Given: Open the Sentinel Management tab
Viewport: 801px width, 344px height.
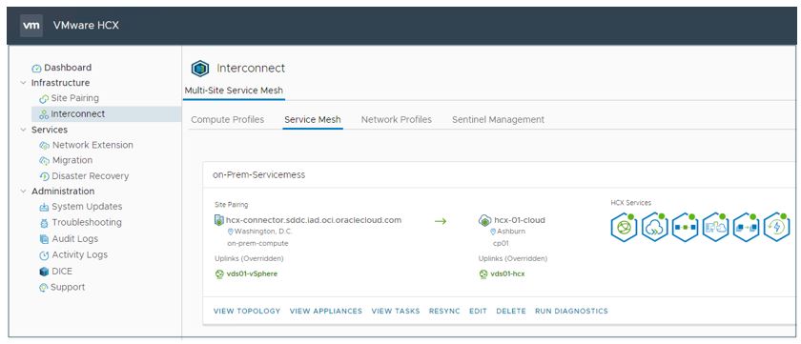Looking at the screenshot, I should coord(498,119).
